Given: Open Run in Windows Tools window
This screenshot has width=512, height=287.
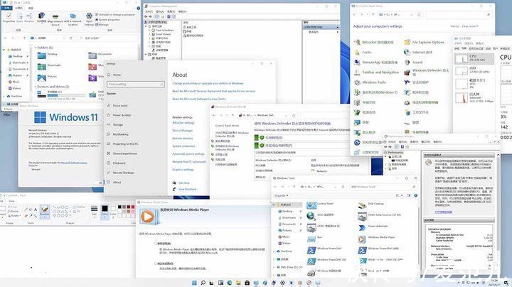Looking at the screenshot, I should click(x=320, y=237).
